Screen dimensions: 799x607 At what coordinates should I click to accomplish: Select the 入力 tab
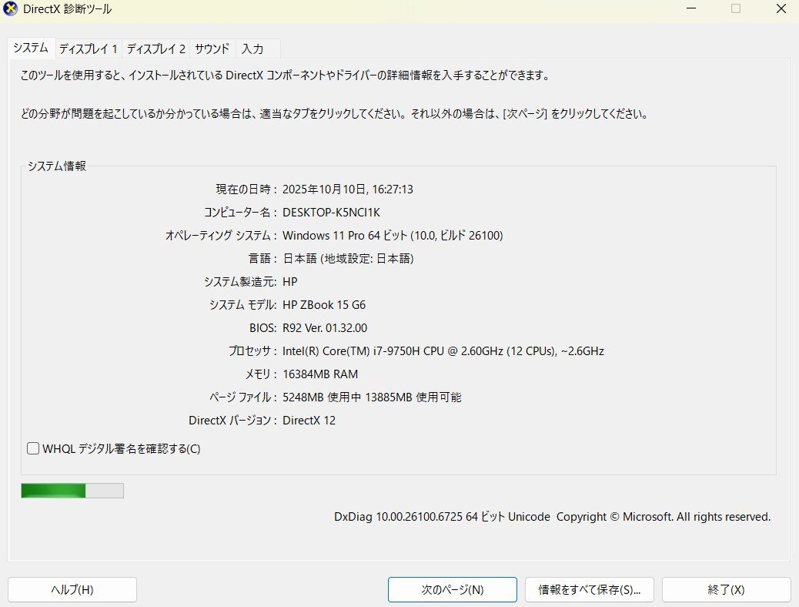pos(254,49)
